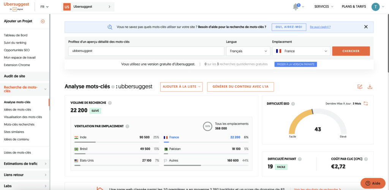Click the Autres search share bar
Image resolution: width=389 pixels, height=190 pixels.
tap(206, 165)
